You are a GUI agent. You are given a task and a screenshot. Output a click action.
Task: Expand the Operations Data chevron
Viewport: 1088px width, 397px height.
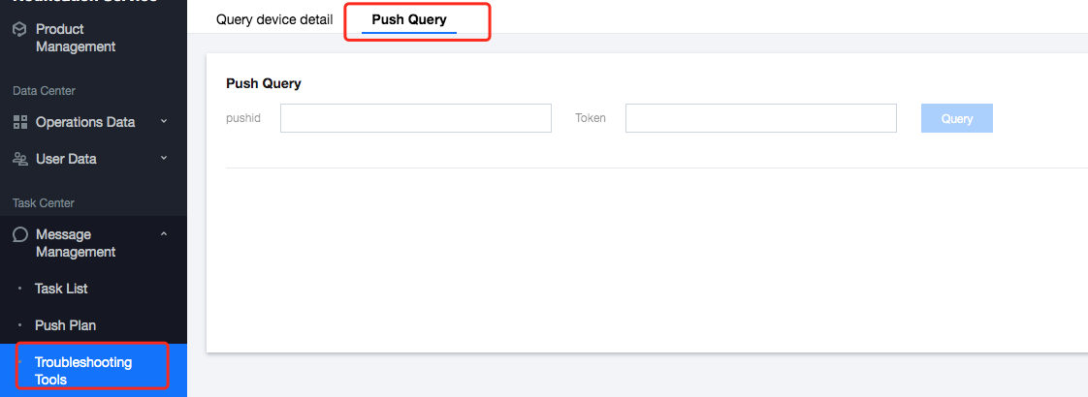click(x=164, y=122)
